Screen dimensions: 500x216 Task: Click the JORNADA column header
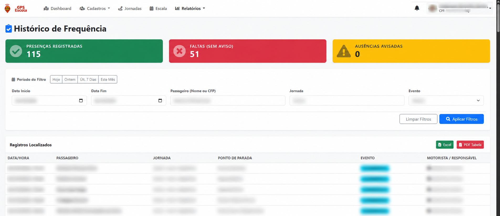point(162,158)
